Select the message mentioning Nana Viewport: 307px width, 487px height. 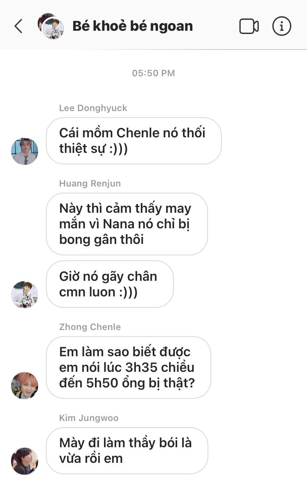coord(127,224)
